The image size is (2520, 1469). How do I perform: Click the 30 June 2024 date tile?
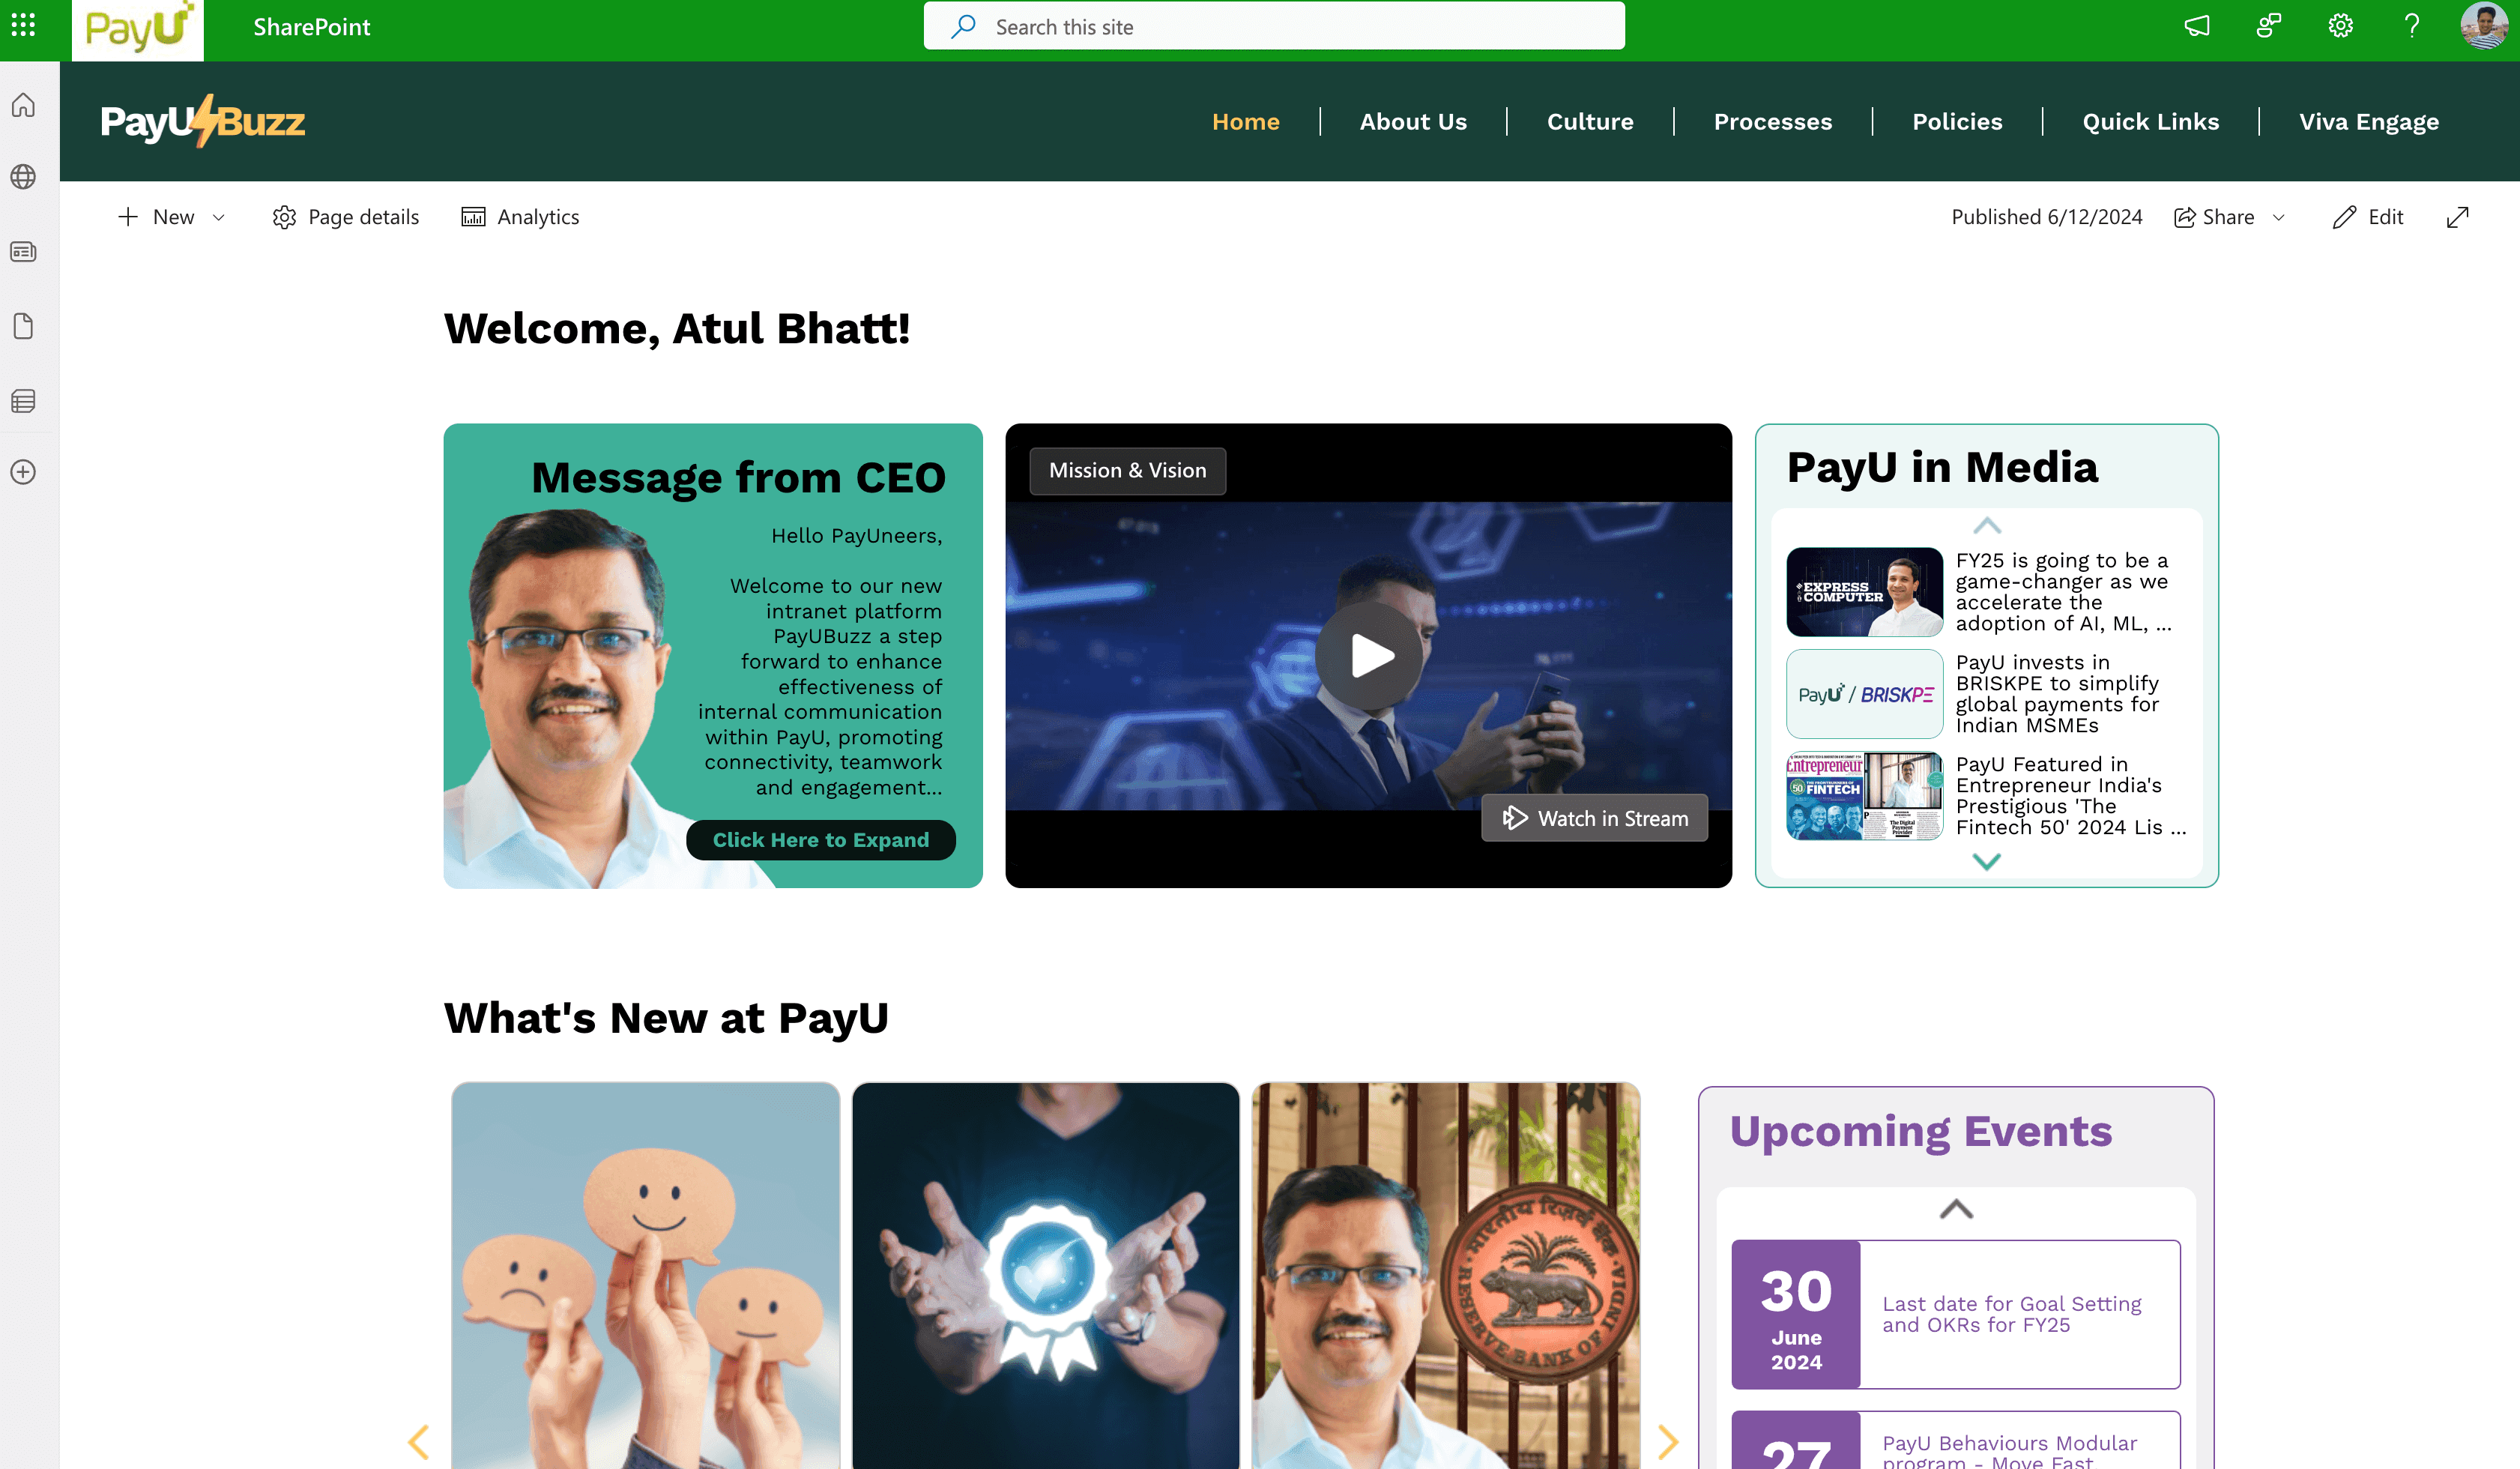pos(1796,1314)
